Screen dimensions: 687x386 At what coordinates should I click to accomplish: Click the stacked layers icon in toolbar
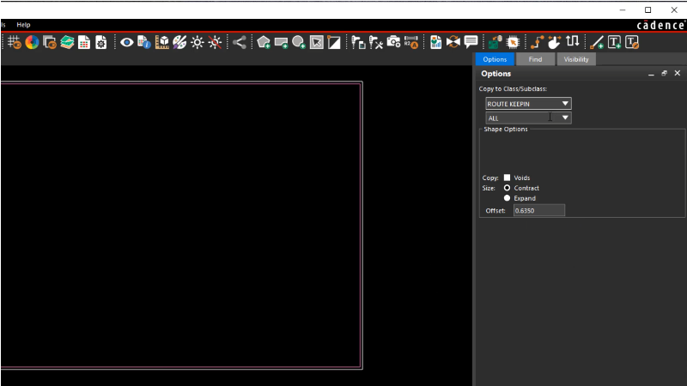66,42
